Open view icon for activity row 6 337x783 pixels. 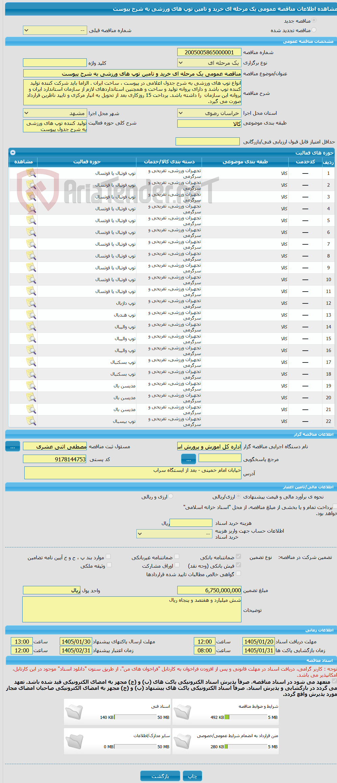(31, 232)
